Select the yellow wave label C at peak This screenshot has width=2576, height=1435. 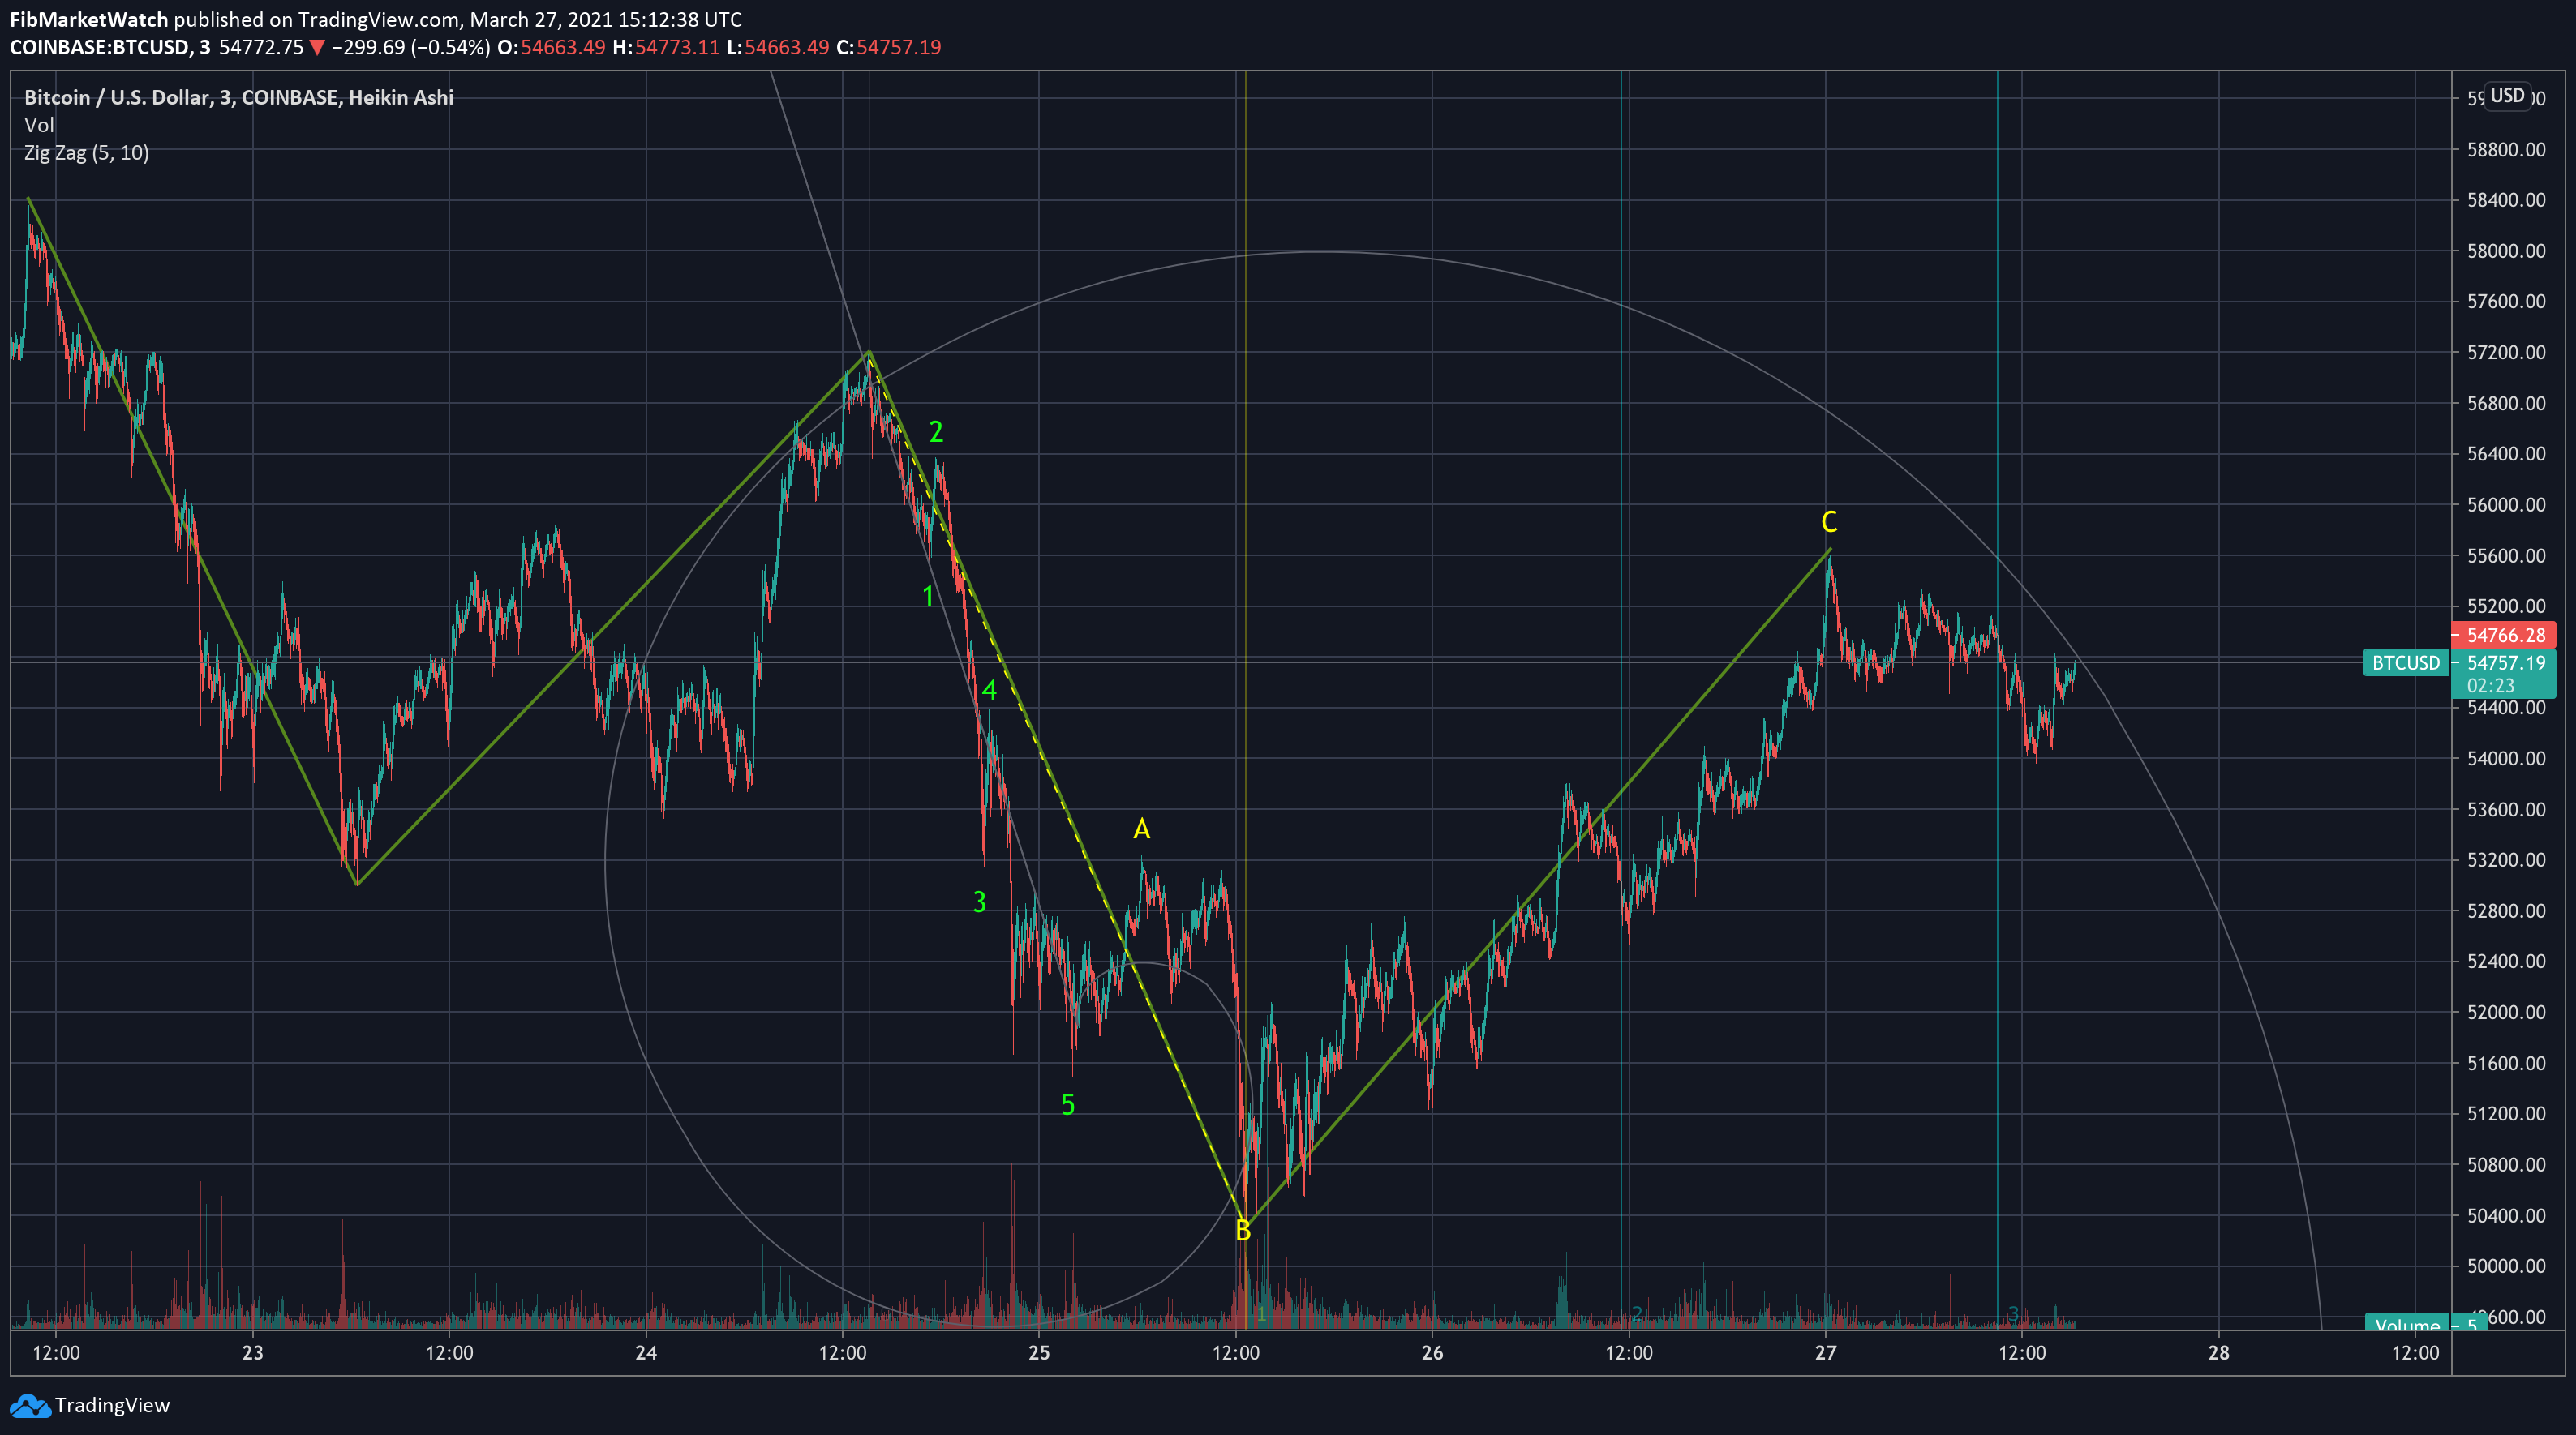click(x=1829, y=521)
